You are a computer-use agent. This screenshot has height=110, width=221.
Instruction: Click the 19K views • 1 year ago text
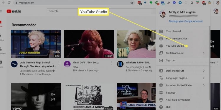(85, 71)
